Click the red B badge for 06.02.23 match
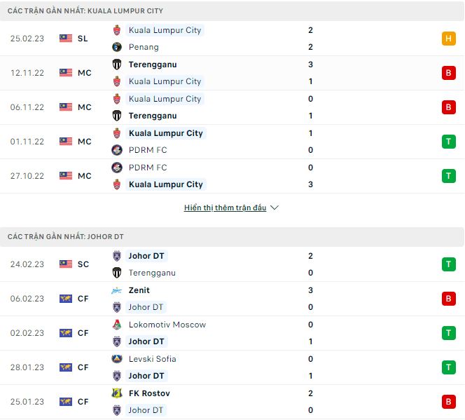This screenshot has width=465, height=420. (449, 299)
